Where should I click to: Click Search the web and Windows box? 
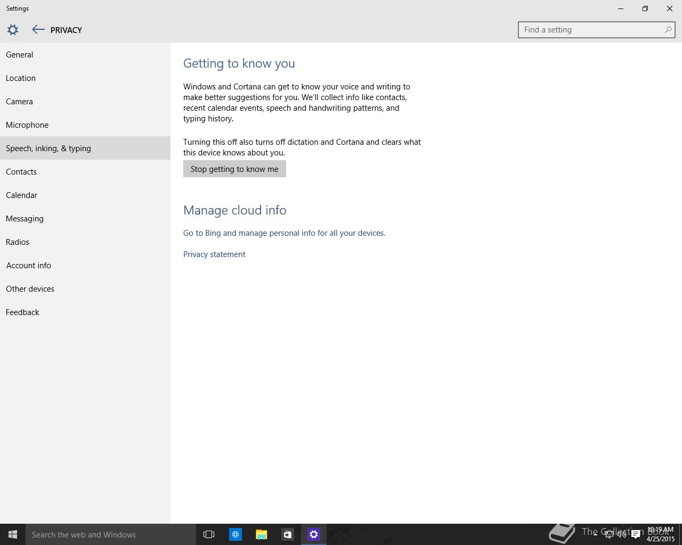click(111, 534)
